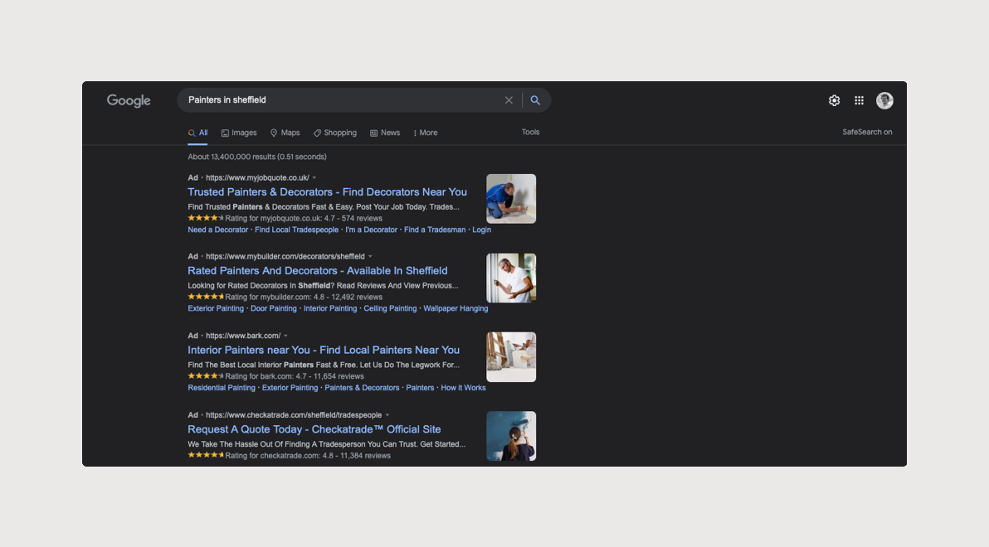
Task: Open the 'I'm a Decorator' sitelink
Action: (x=372, y=230)
